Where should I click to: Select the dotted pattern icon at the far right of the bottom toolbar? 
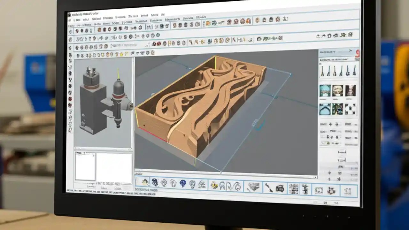pos(347,190)
